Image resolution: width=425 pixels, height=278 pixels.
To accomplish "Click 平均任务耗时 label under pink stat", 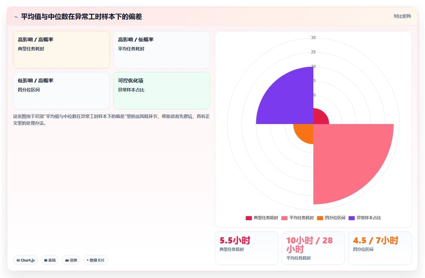I will (x=299, y=258).
